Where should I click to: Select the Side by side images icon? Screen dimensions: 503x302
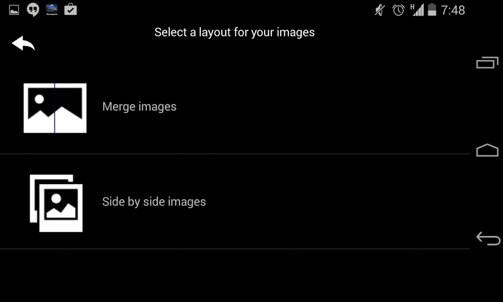(x=56, y=203)
